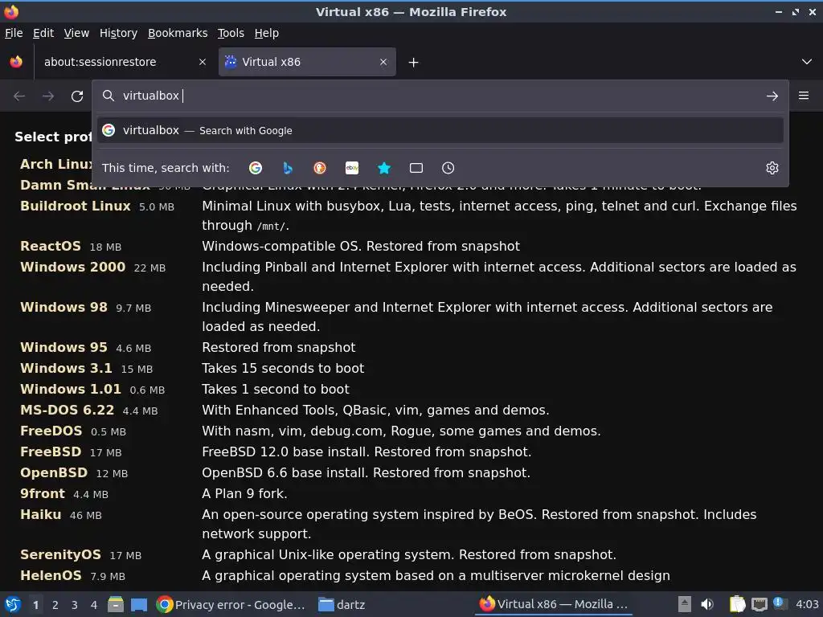Open search settings gear icon
Screen dimensions: 823x617
(x=772, y=168)
